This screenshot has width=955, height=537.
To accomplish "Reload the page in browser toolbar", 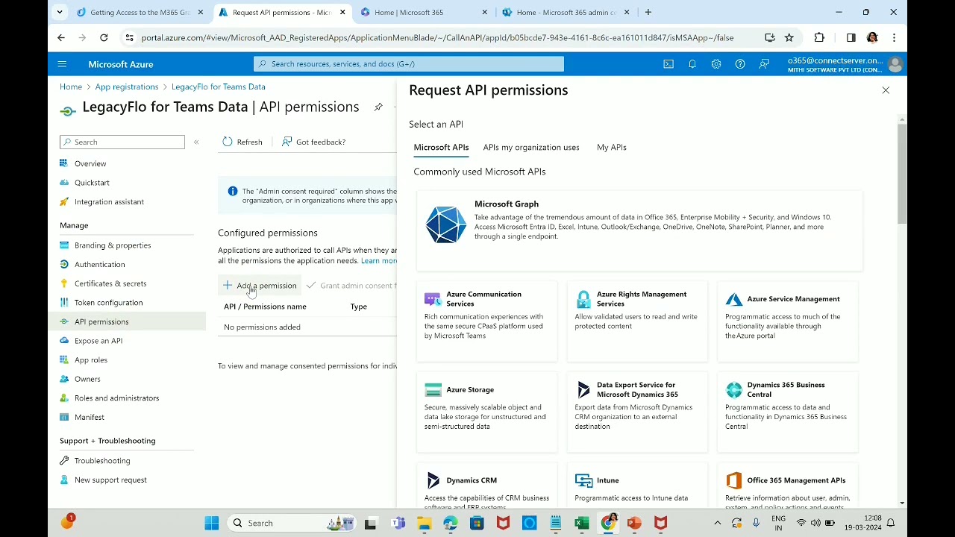I will 104,38.
